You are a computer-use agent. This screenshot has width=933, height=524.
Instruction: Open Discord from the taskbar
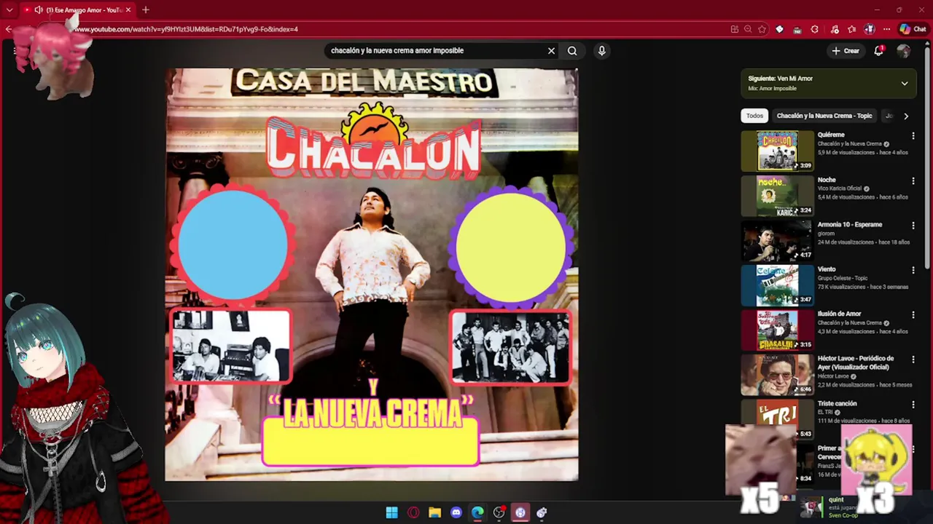click(456, 512)
